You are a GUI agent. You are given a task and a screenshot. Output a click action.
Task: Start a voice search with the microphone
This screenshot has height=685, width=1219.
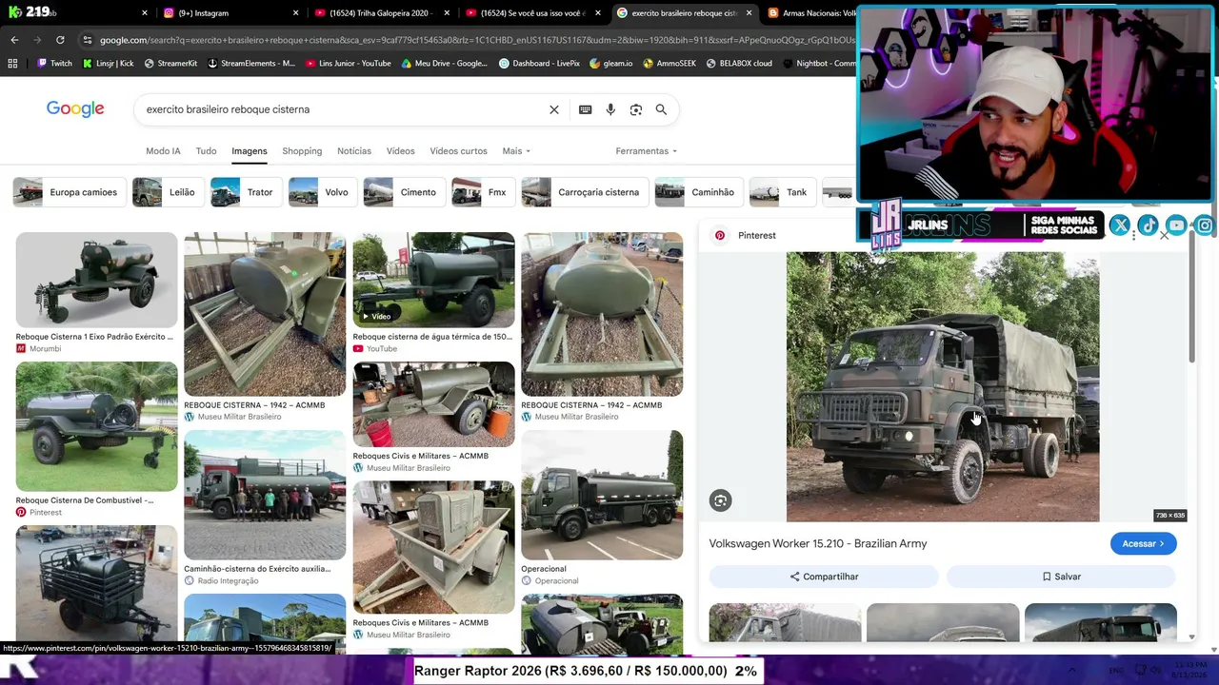610,109
